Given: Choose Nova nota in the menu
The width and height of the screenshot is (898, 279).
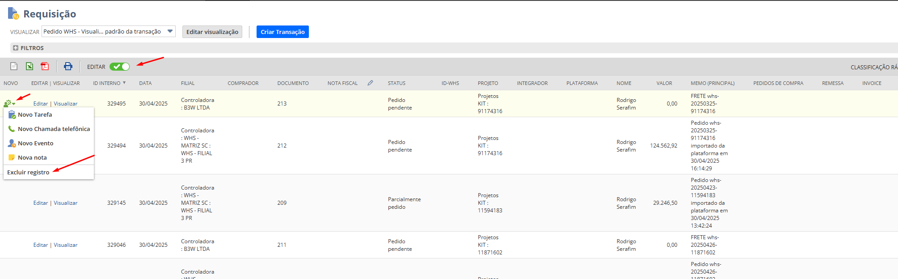Looking at the screenshot, I should click(32, 158).
